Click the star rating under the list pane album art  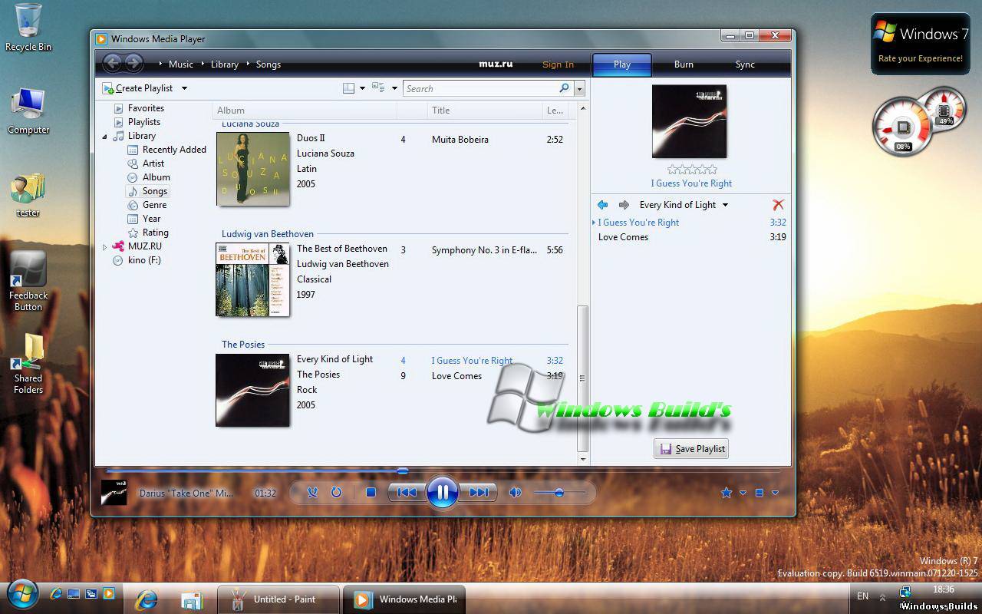[x=692, y=169]
